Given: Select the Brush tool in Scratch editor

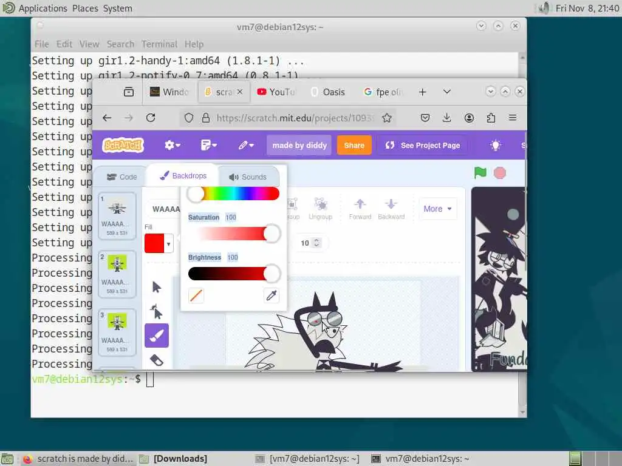Looking at the screenshot, I should click(157, 335).
